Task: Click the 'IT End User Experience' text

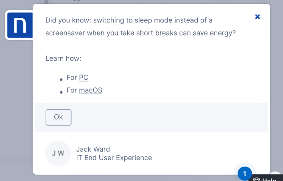Action: [x=114, y=158]
